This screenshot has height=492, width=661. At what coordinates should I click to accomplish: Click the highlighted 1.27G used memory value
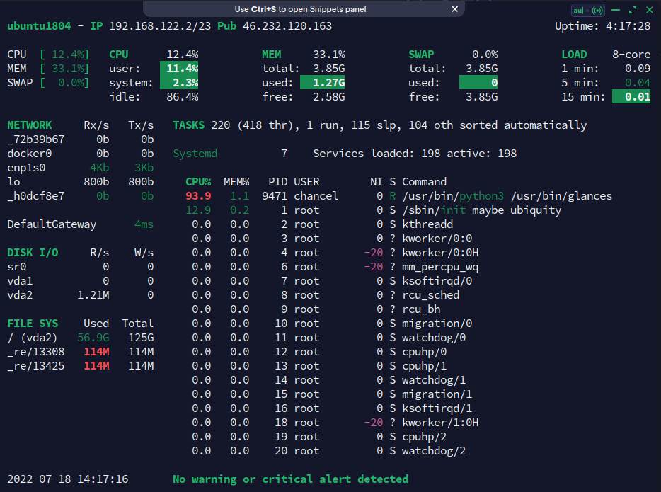point(323,83)
